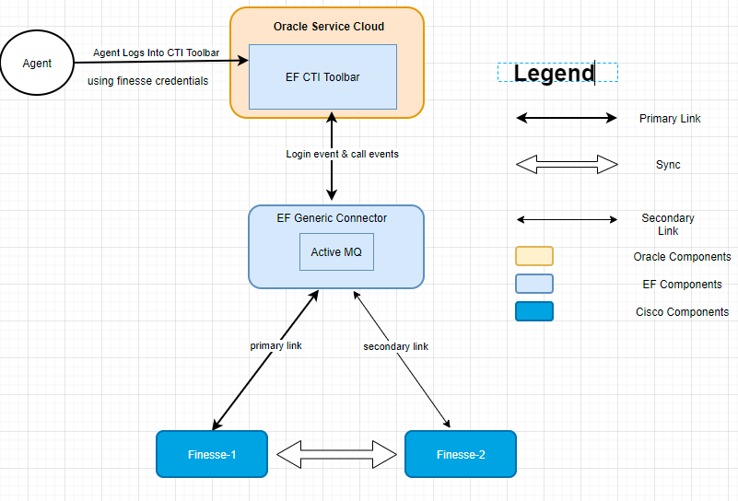This screenshot has height=501, width=738.
Task: Pick the EF Components light blue swatch
Action: [534, 284]
